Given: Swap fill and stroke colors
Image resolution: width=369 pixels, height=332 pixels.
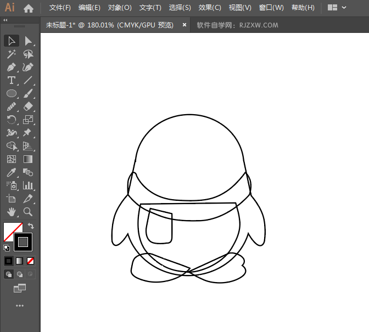Looking at the screenshot, I should (31, 226).
